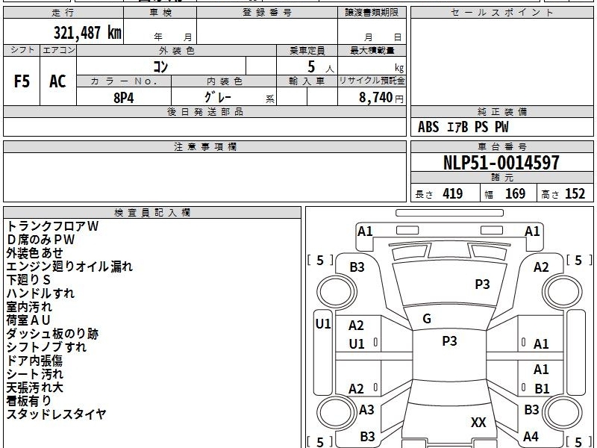Select inspector note 室内汚れ

29,307
